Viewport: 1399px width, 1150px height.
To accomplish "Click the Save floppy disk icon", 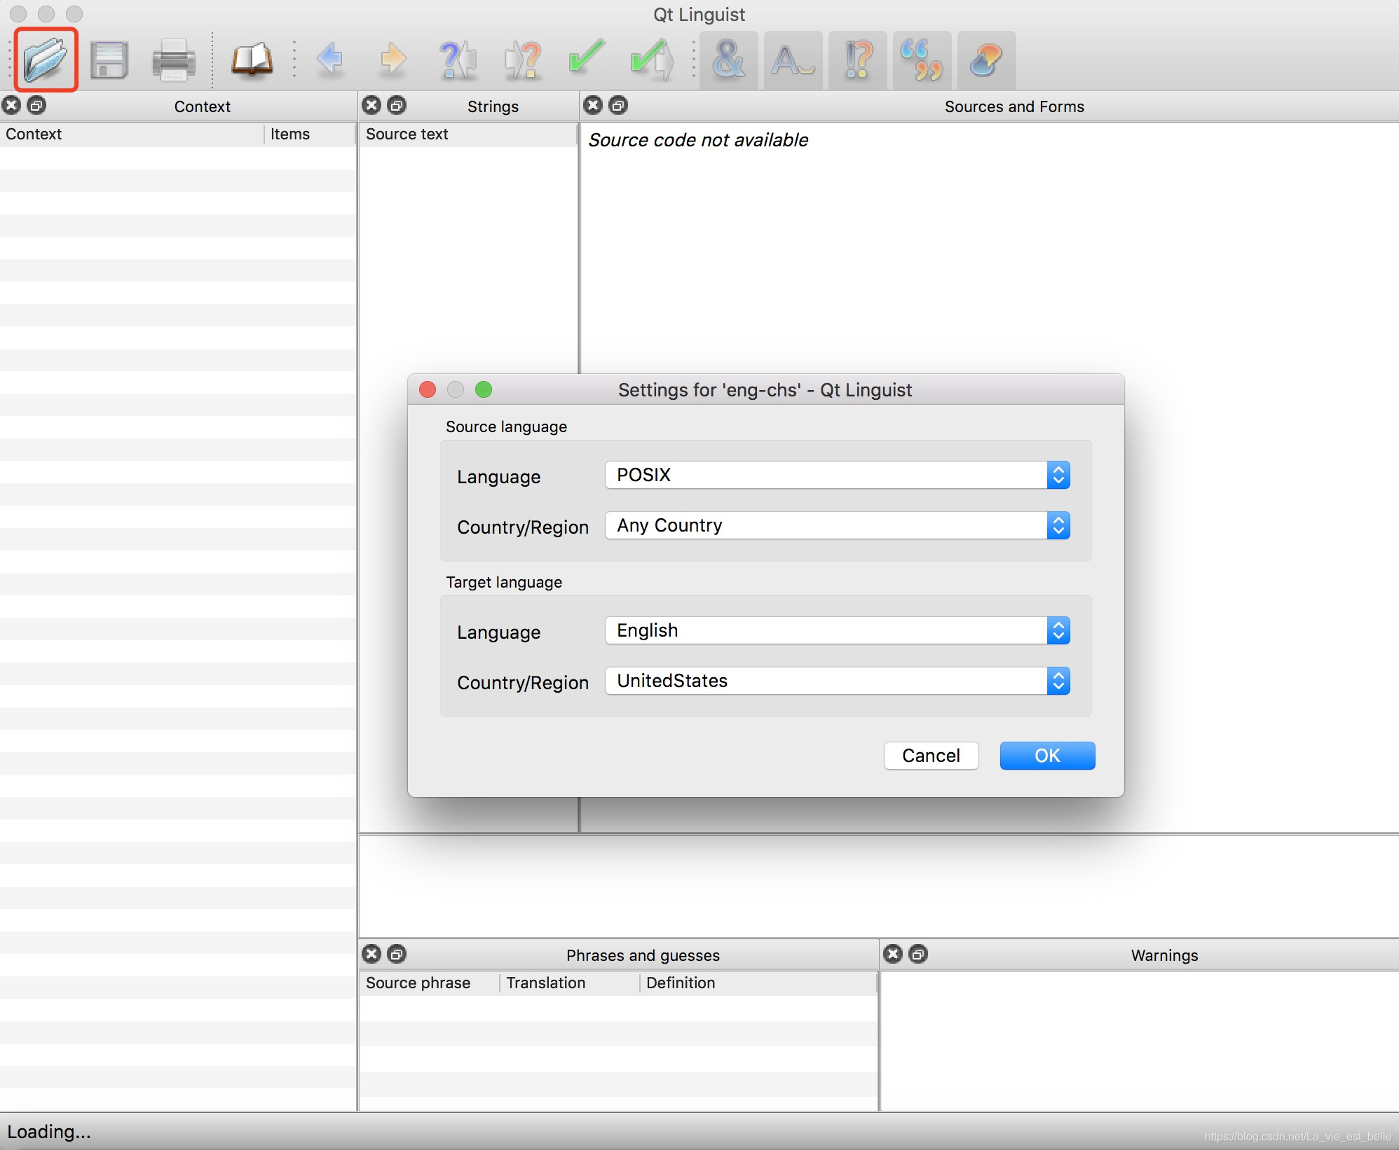I will 109,60.
